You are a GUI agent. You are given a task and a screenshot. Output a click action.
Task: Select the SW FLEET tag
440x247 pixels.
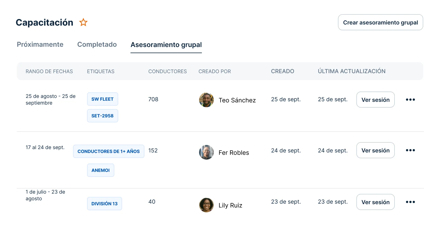pos(102,99)
